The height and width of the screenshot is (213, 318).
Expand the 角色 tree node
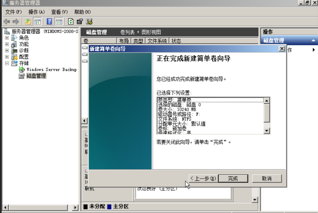point(7,38)
